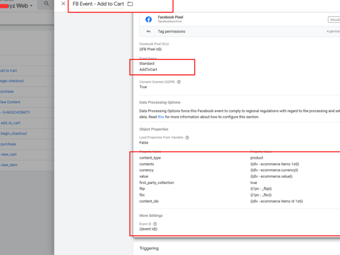Click the "product" property value
This screenshot has width=340, height=255.
(257, 158)
